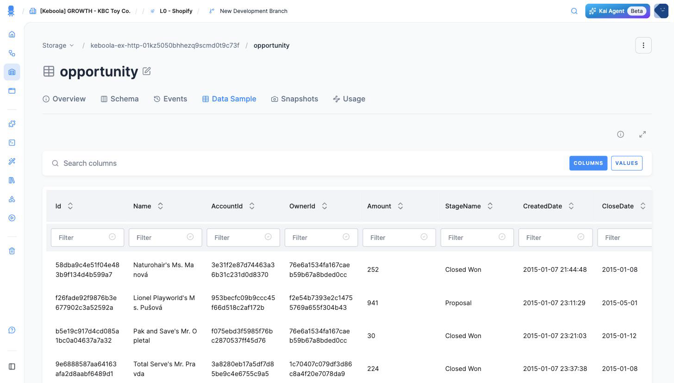Edit the opportunity table name pencil icon
This screenshot has width=674, height=383.
(x=146, y=71)
